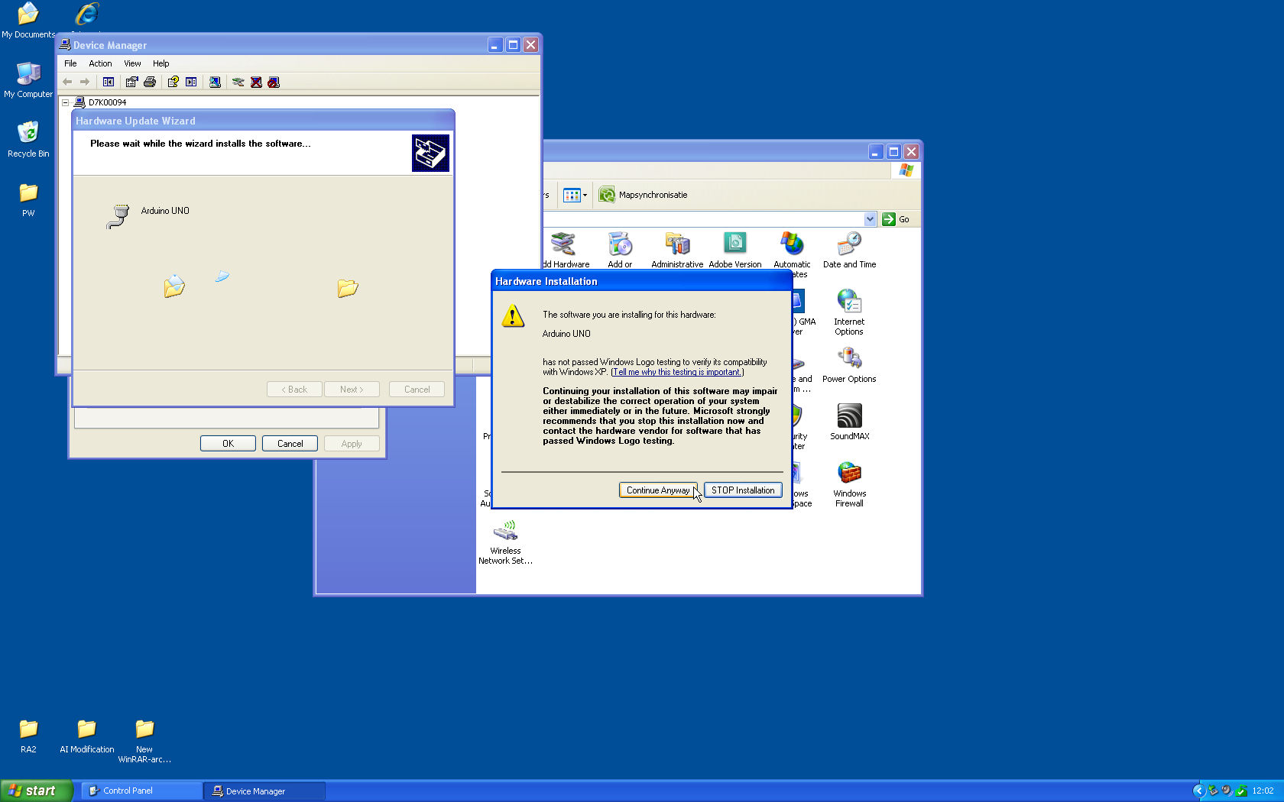
Task: Open Device Manager View menu
Action: tap(132, 63)
